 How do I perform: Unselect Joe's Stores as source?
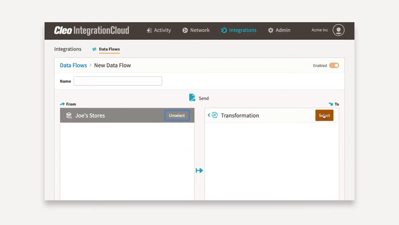177,116
